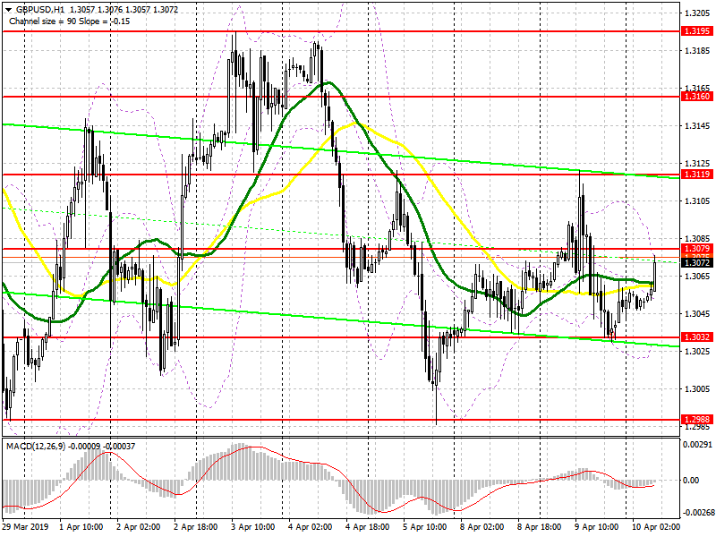Click the '4 Apr 02:00' time label
Screen dimensions: 716x537
tap(310, 527)
